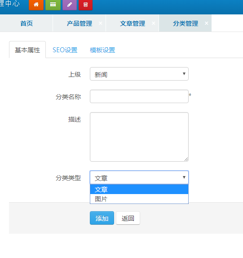Open the 文章管理 tab
Screen dimensions: 243x258
click(x=133, y=23)
